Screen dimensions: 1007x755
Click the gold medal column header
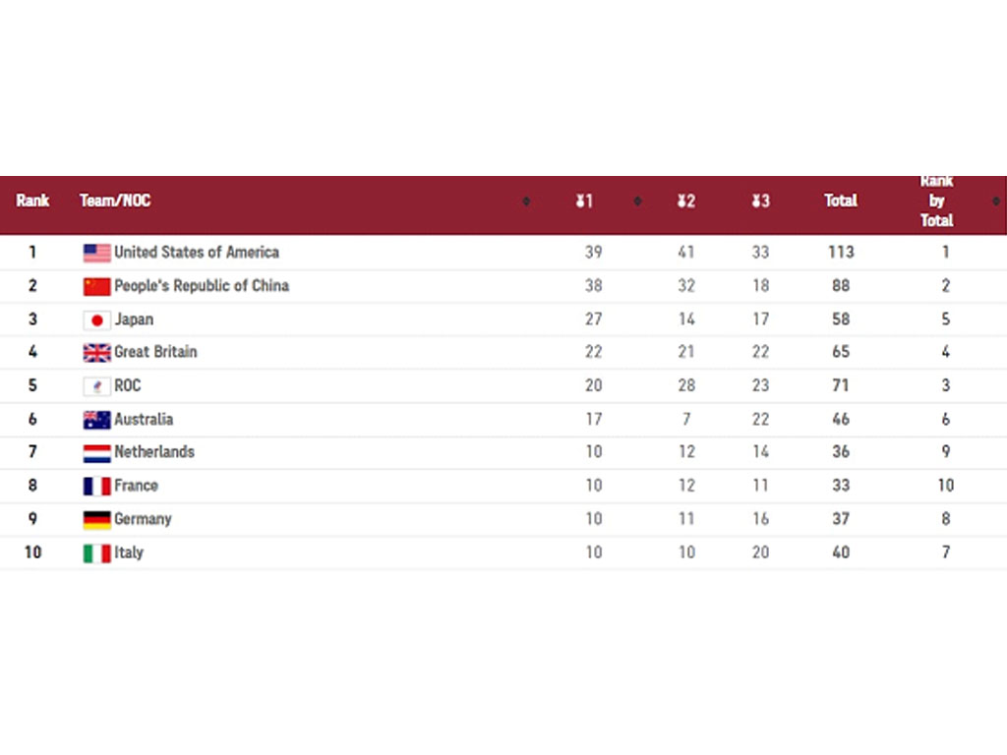click(584, 202)
